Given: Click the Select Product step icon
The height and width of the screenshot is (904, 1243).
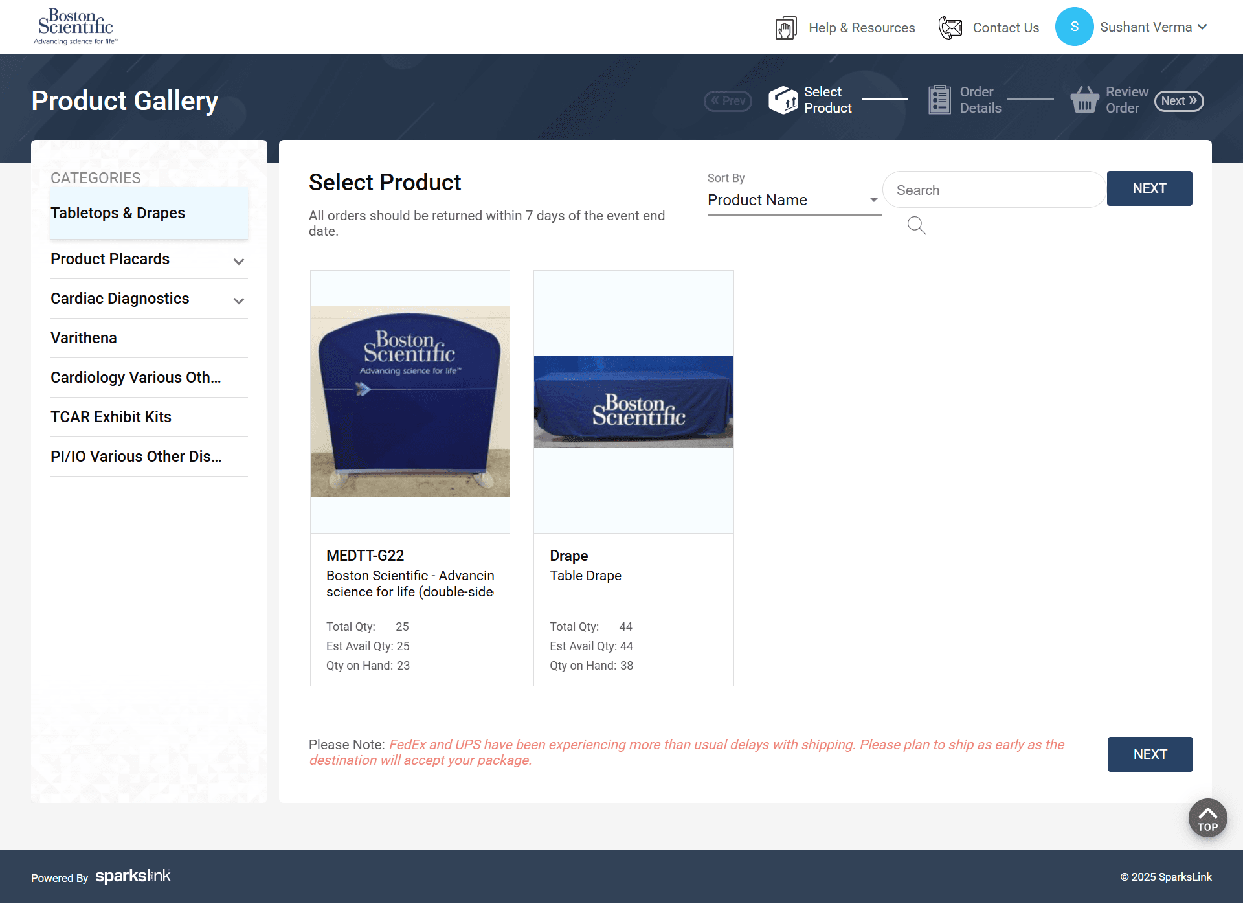Looking at the screenshot, I should click(x=783, y=100).
